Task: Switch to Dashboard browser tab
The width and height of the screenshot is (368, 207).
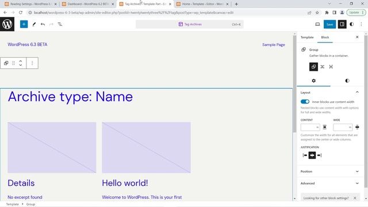Action: coord(88,4)
